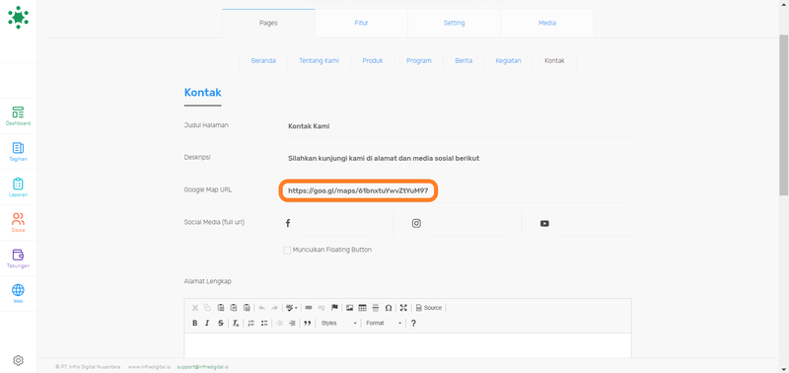Click Paste from Word icon
The height and width of the screenshot is (373, 789).
[x=247, y=308]
